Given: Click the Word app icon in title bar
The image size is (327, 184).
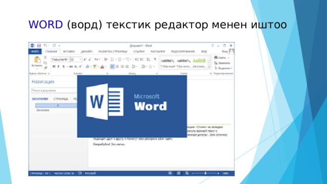Looking at the screenshot, I should (32, 45).
